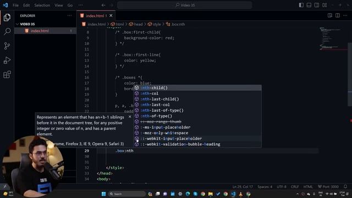Viewport: 352px width, 198px height.
Task: Click Spaces: 4 indentation setting
Action: click(265, 187)
